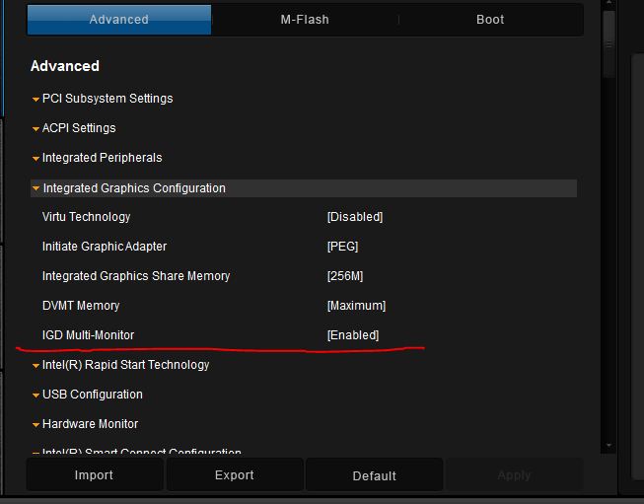
Task: Change Initiate Graphic Adapter [PEG] value
Action: point(342,247)
